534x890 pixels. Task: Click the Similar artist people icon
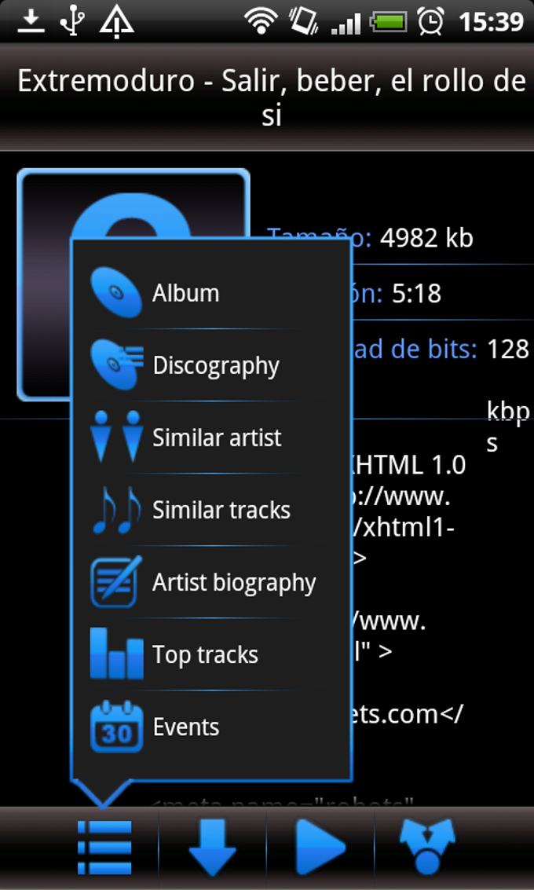click(x=116, y=437)
